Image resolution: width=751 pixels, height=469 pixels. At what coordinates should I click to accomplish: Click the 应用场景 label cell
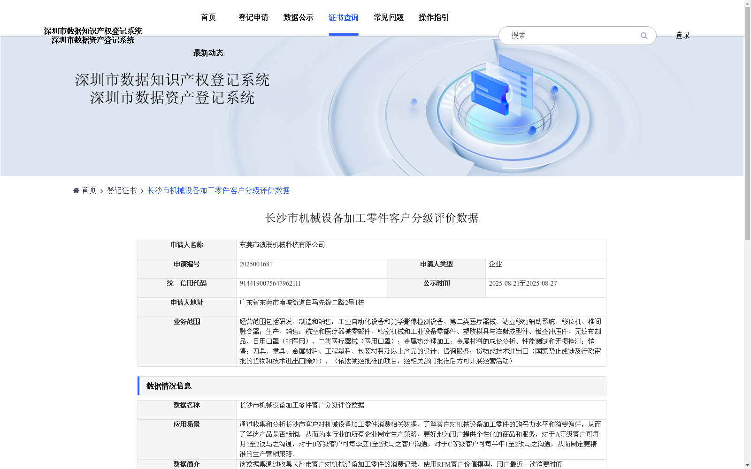coord(187,439)
